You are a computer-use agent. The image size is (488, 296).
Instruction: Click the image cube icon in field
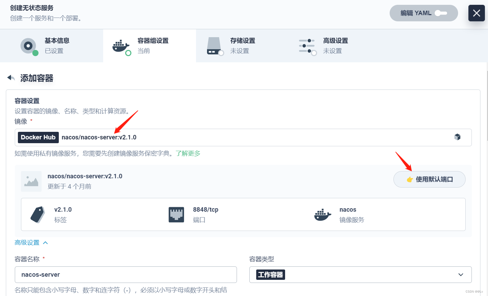coord(457,137)
